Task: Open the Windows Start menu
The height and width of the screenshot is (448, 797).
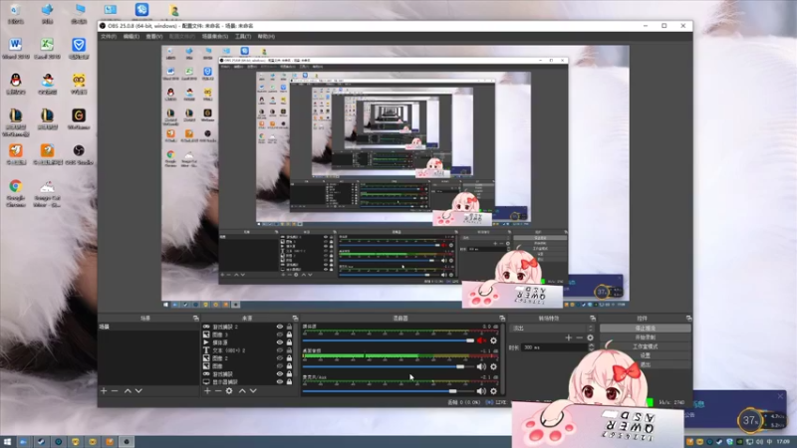Action: (7, 442)
